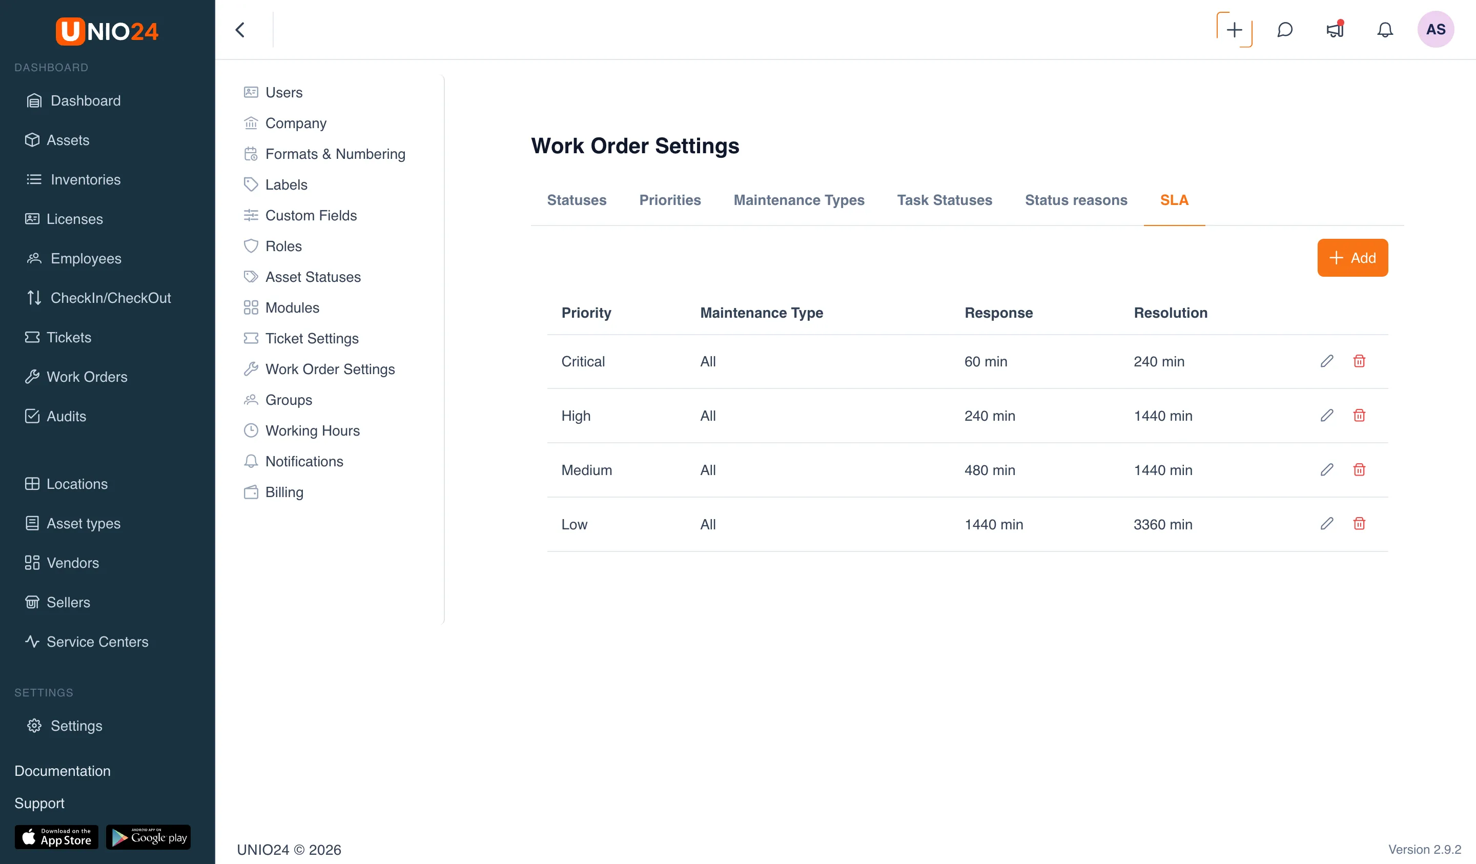Go to Work Orders in the sidebar
The height and width of the screenshot is (864, 1476).
point(76,377)
